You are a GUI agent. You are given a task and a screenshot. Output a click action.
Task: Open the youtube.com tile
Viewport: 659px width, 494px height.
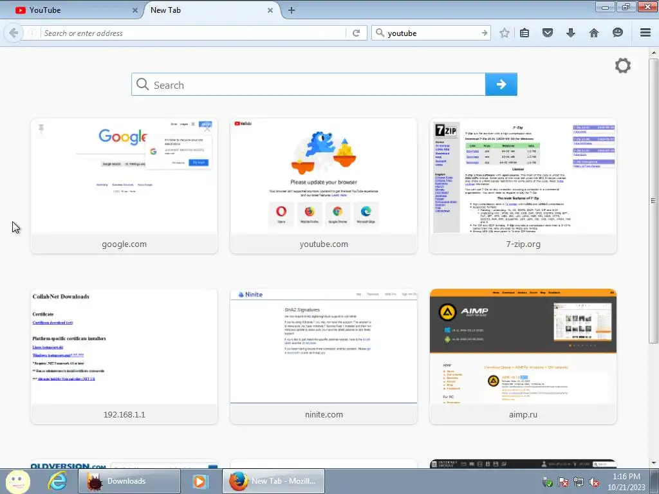pos(324,186)
